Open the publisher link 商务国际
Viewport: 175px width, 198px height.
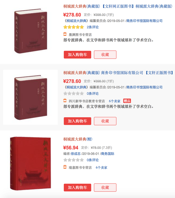point(107,154)
